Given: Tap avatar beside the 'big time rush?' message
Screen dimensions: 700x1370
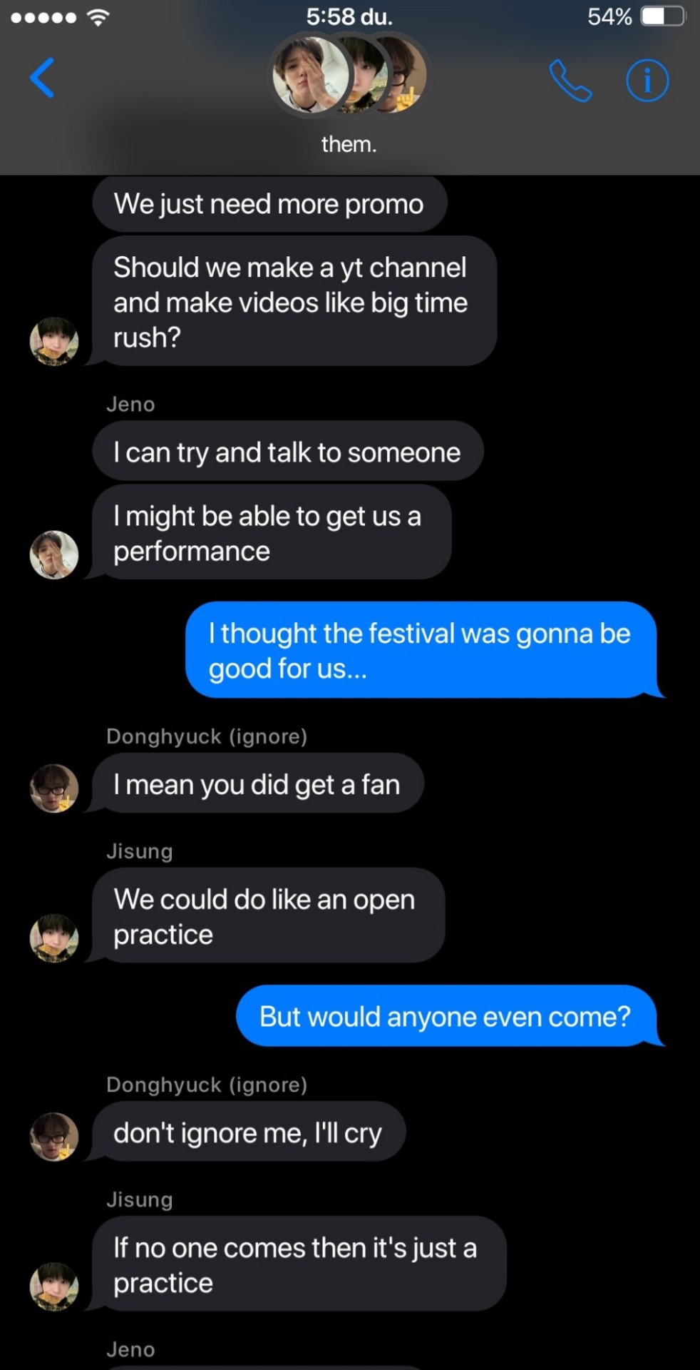Looking at the screenshot, I should (x=54, y=342).
